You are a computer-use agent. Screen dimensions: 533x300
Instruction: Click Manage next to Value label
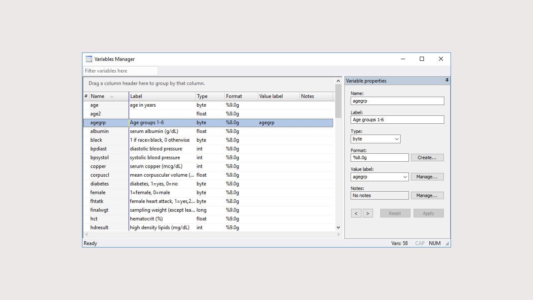tap(427, 176)
